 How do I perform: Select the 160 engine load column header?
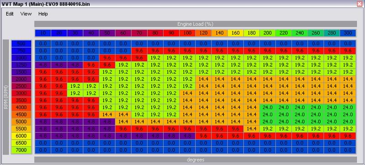coord(236,33)
